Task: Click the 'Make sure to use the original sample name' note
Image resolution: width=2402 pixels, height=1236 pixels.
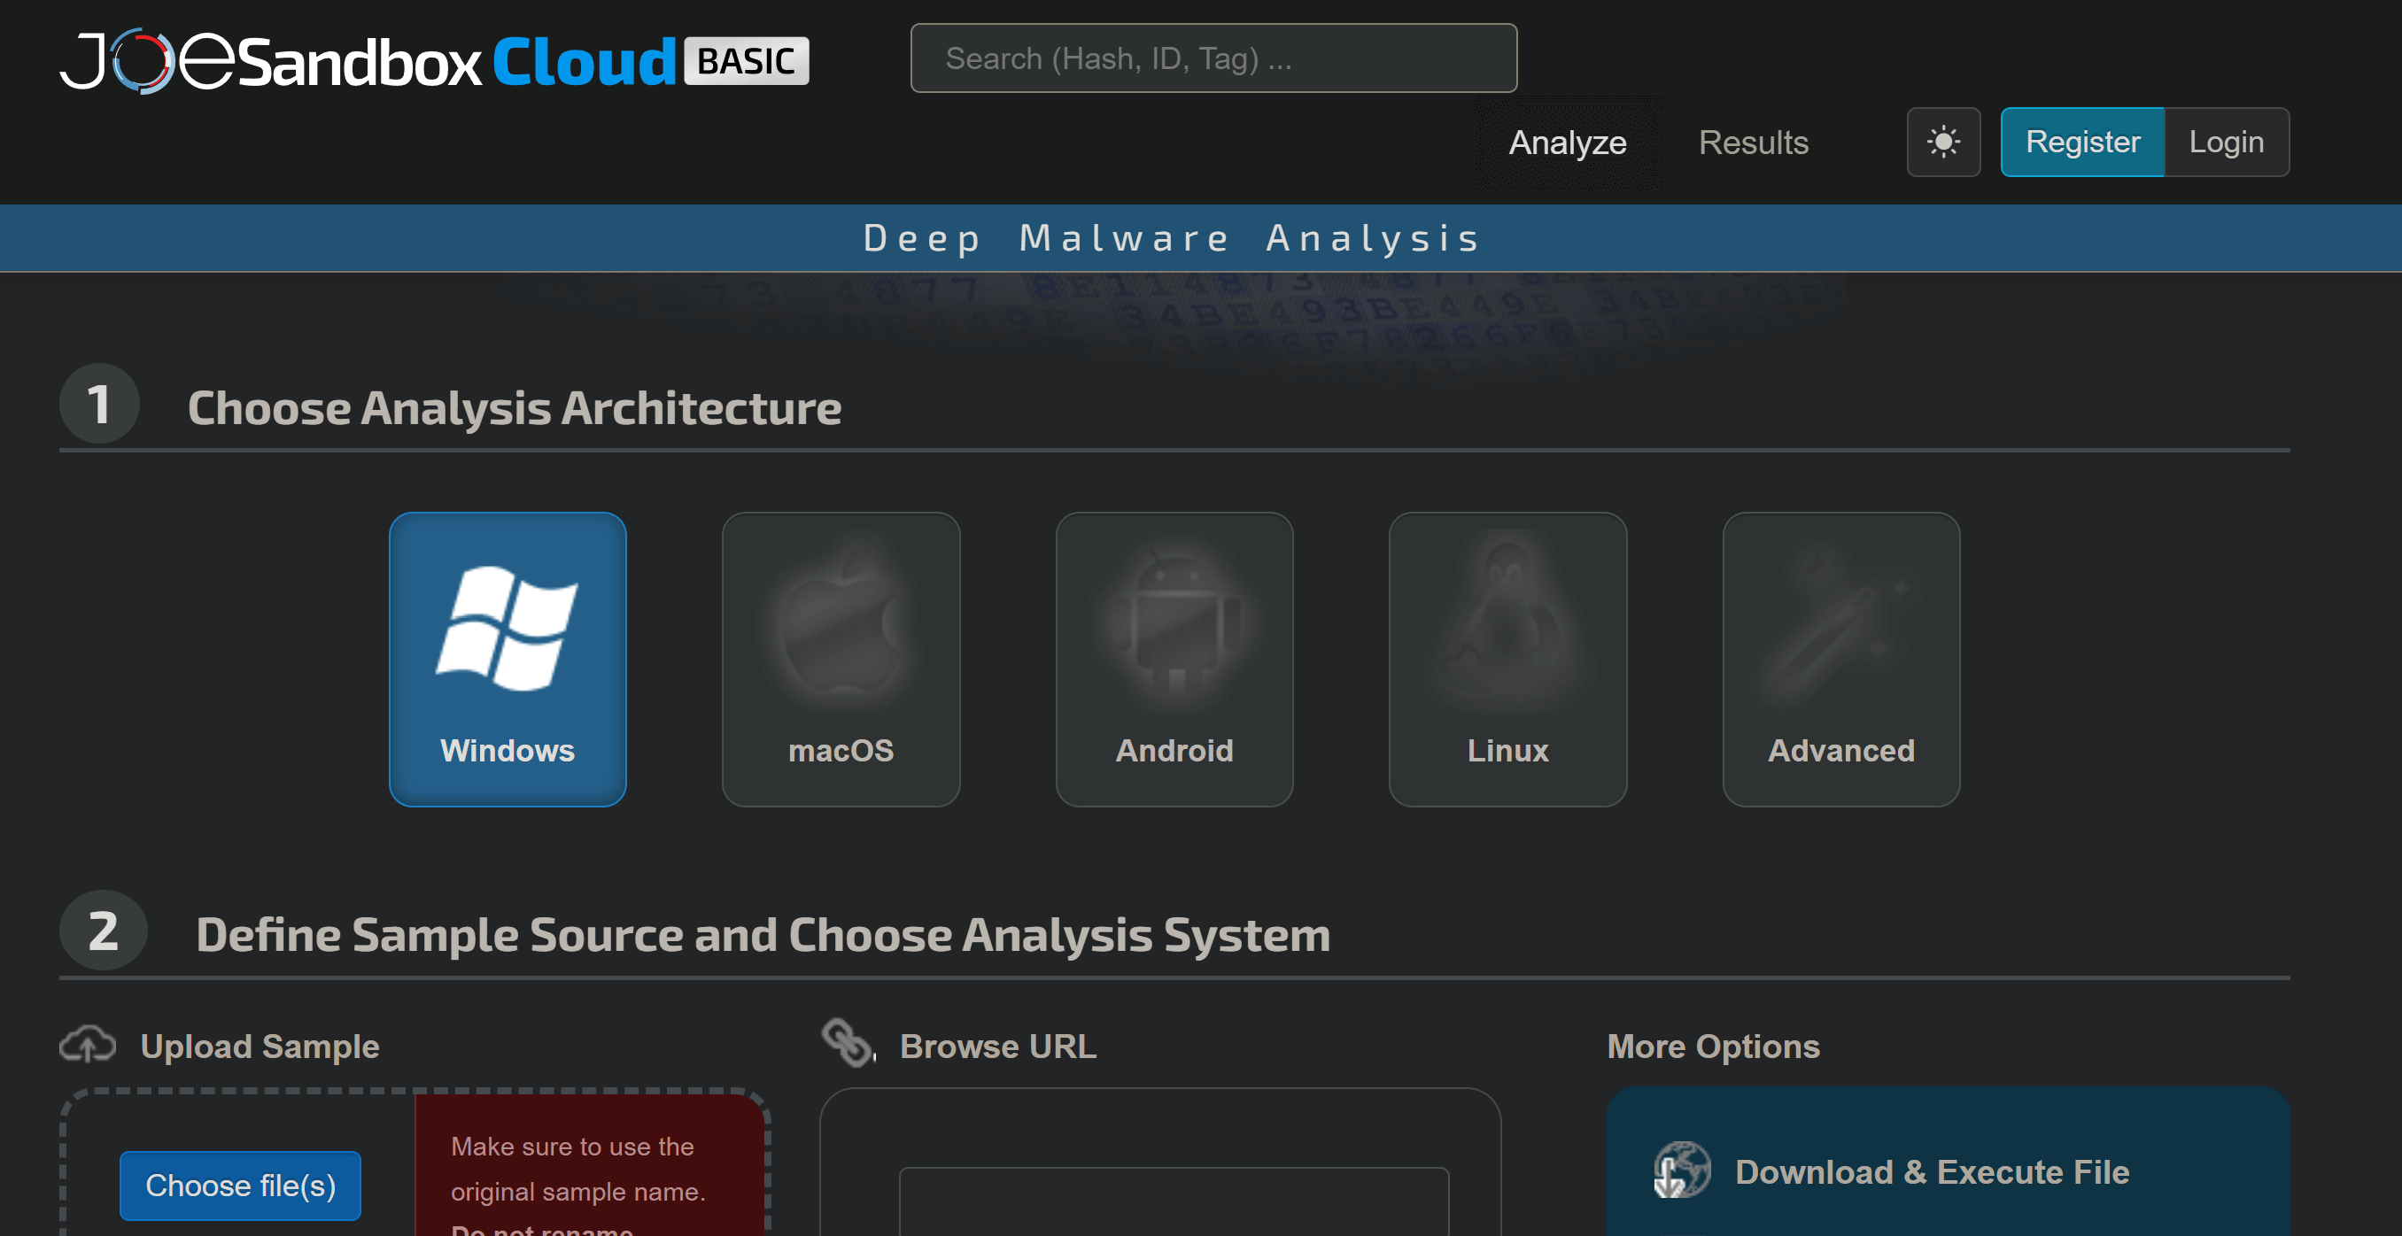Action: coord(577,1169)
